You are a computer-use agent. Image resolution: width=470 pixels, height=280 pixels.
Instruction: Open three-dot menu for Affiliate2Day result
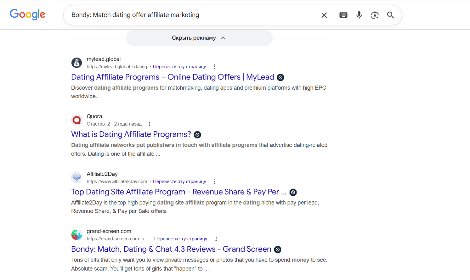click(x=215, y=182)
